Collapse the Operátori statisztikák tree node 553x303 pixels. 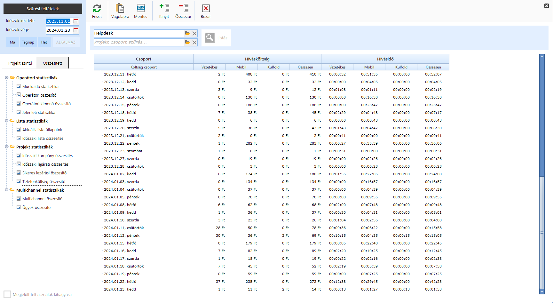point(7,78)
